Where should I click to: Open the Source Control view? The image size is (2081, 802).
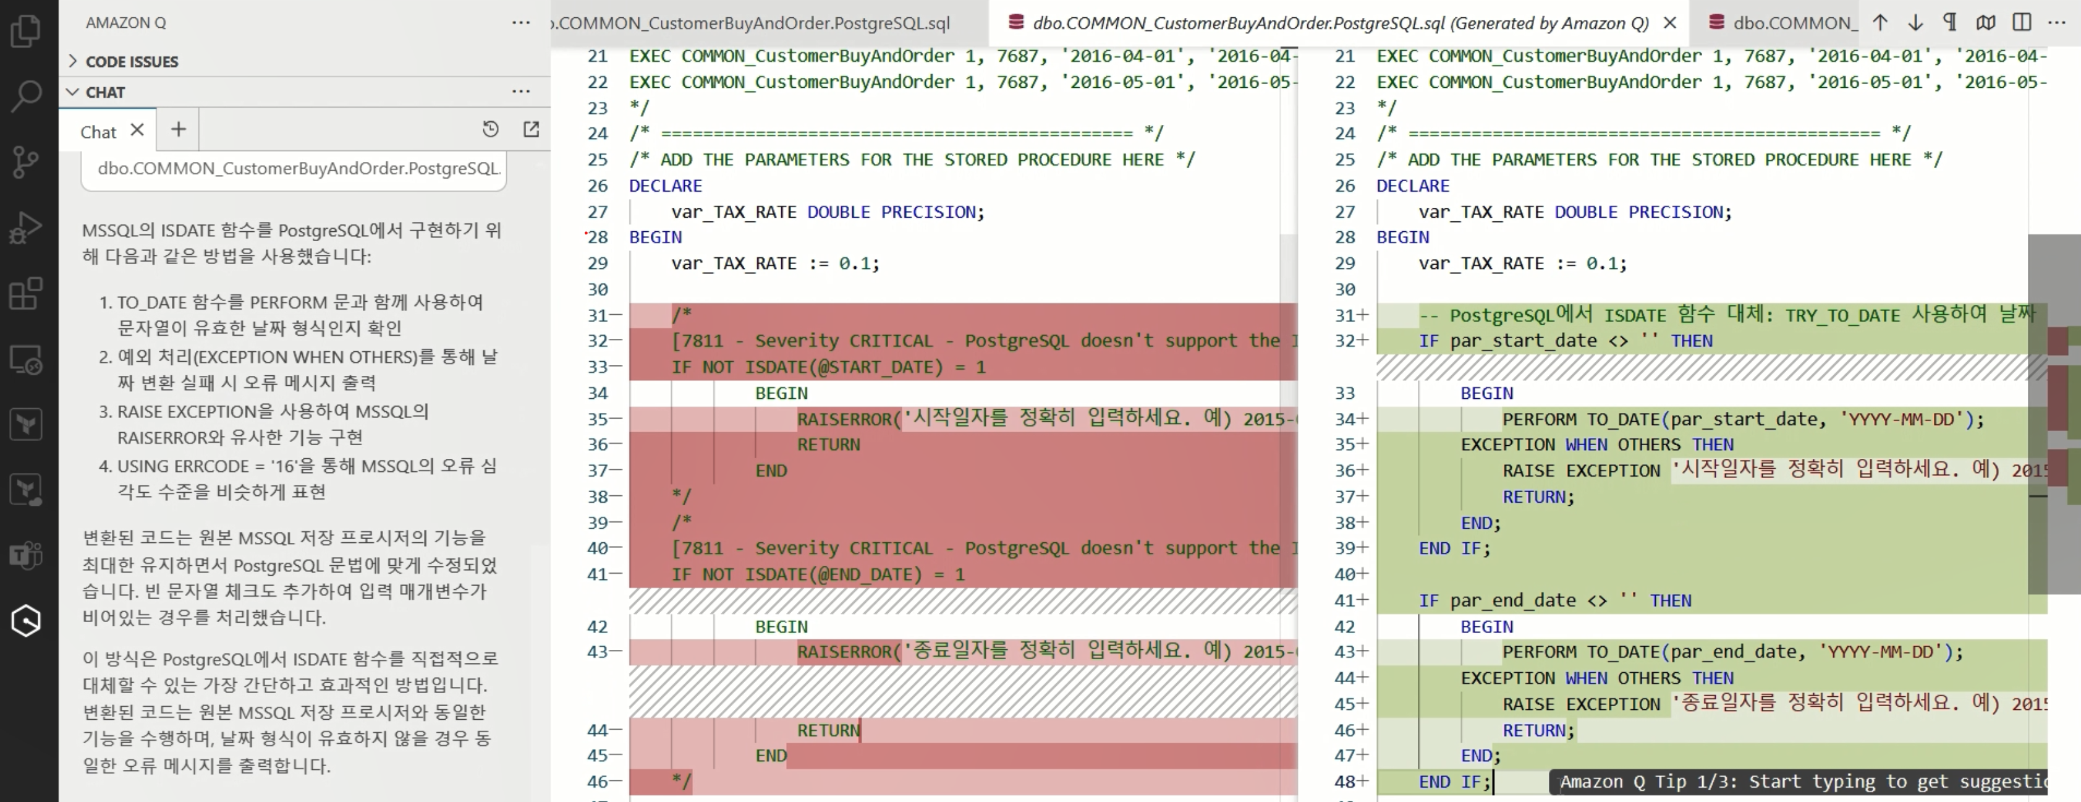(x=26, y=161)
